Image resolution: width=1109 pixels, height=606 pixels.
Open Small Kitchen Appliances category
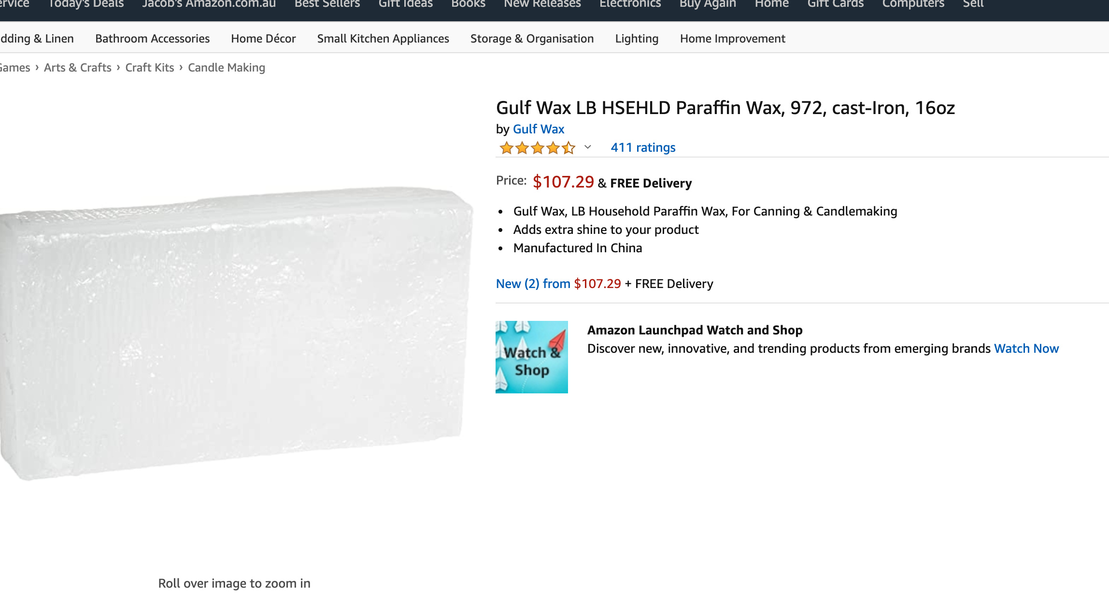click(383, 39)
